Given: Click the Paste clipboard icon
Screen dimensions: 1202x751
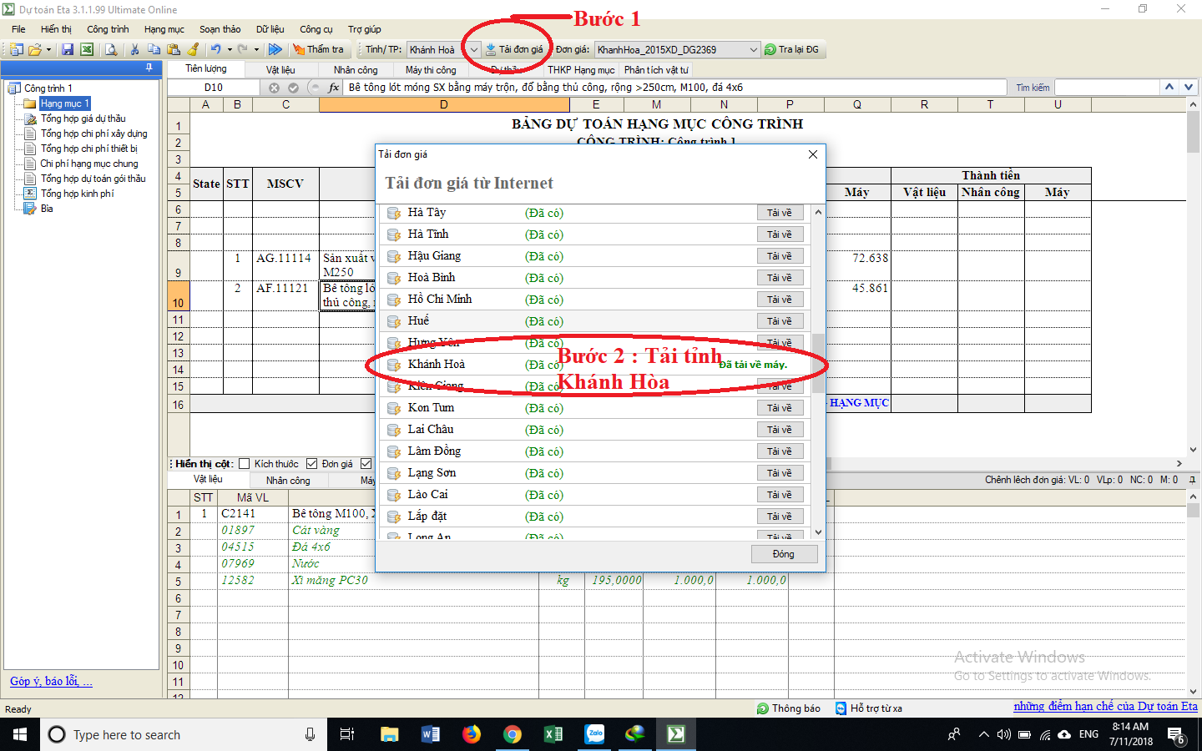Looking at the screenshot, I should point(174,50).
